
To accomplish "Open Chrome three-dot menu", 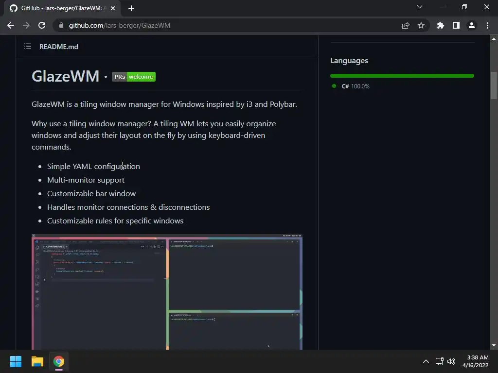I will pyautogui.click(x=487, y=25).
